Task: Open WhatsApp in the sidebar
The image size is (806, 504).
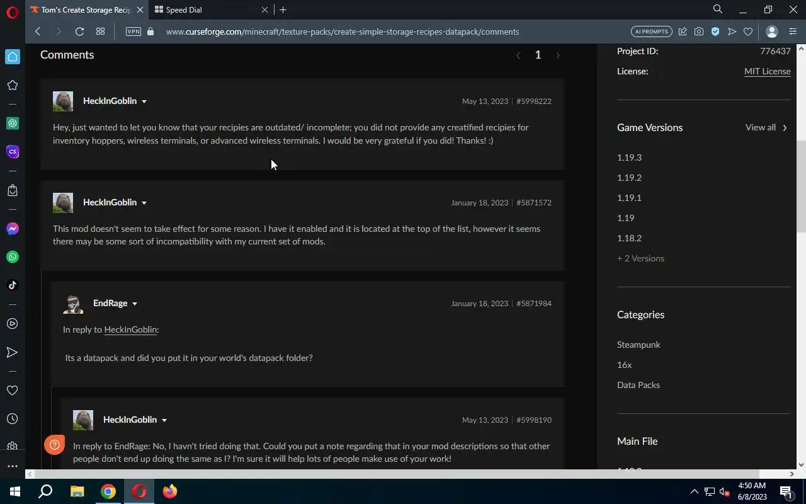Action: tap(12, 257)
